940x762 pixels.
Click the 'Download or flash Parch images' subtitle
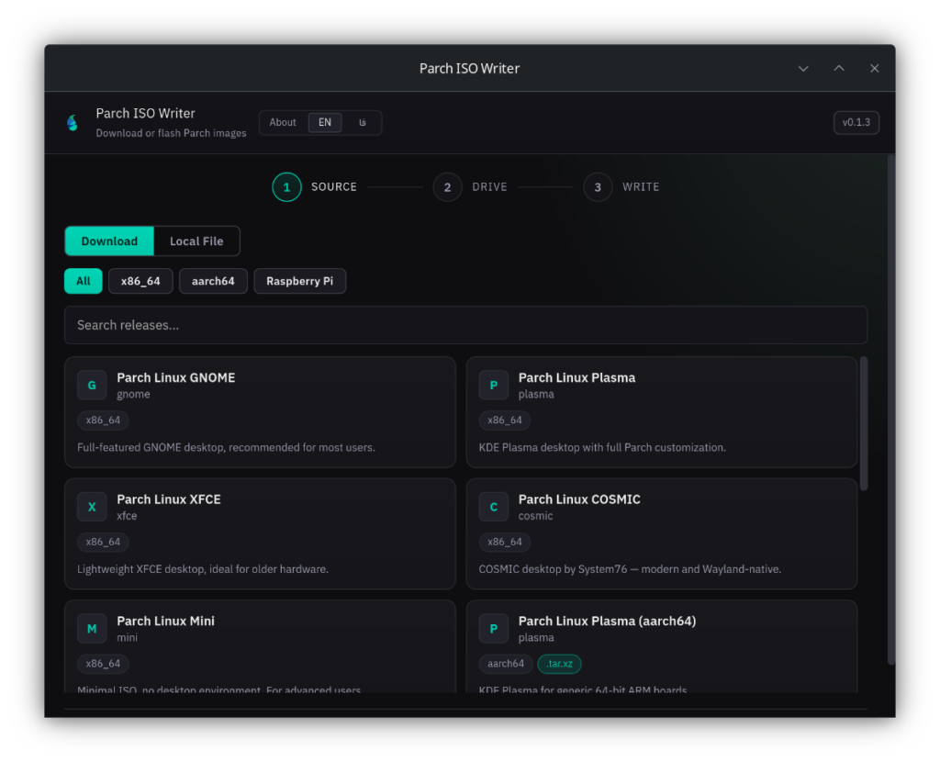tap(171, 133)
